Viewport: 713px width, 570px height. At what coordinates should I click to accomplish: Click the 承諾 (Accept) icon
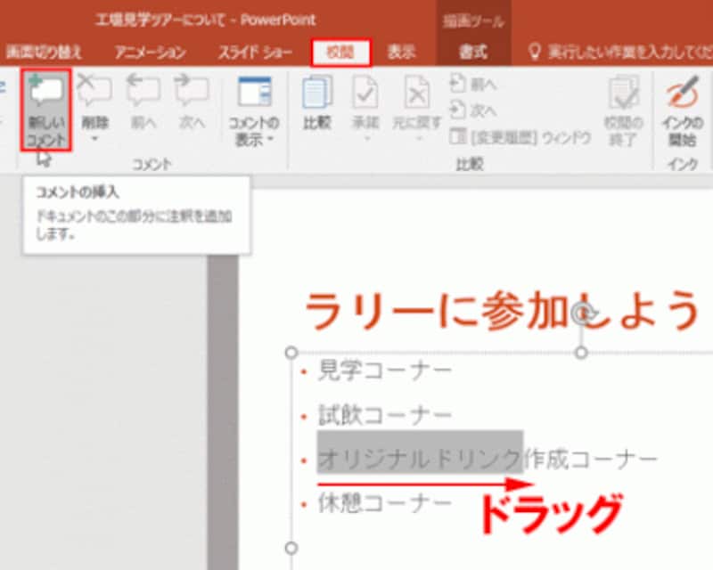coord(365,92)
